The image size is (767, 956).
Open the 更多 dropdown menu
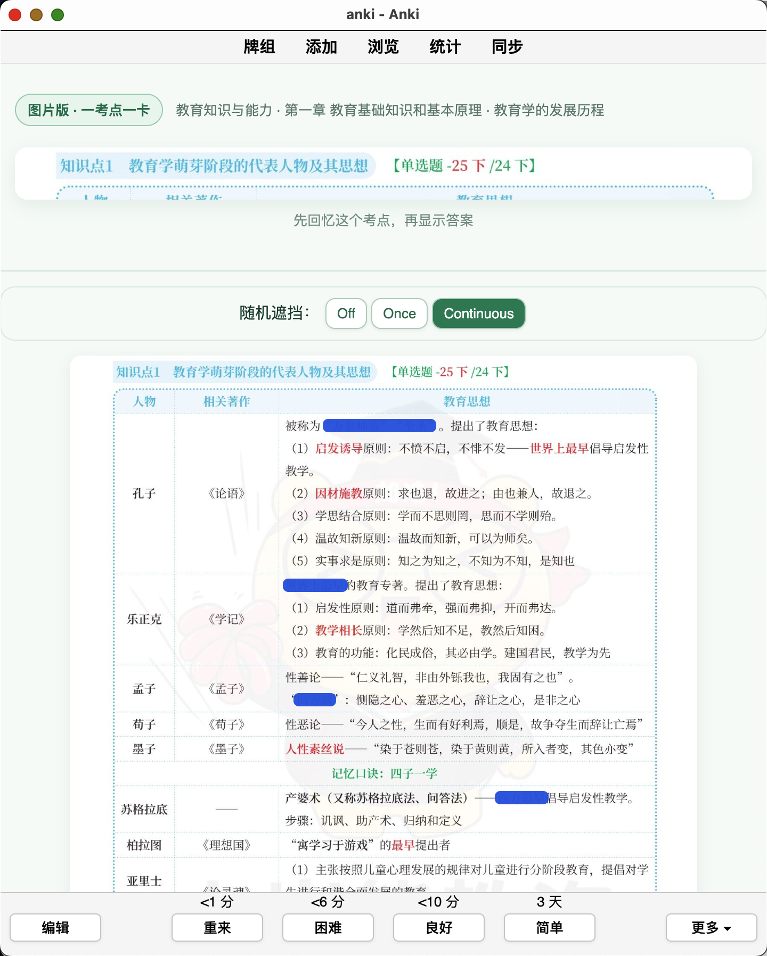712,927
